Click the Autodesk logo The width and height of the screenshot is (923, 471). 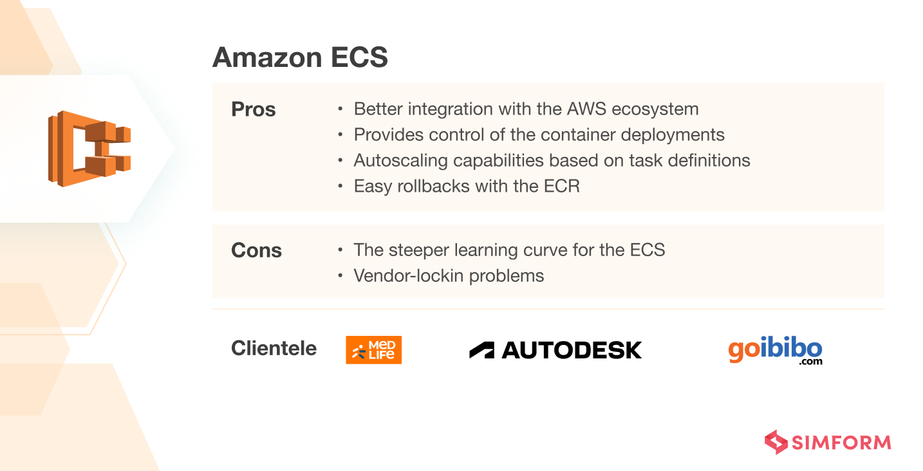click(x=555, y=350)
